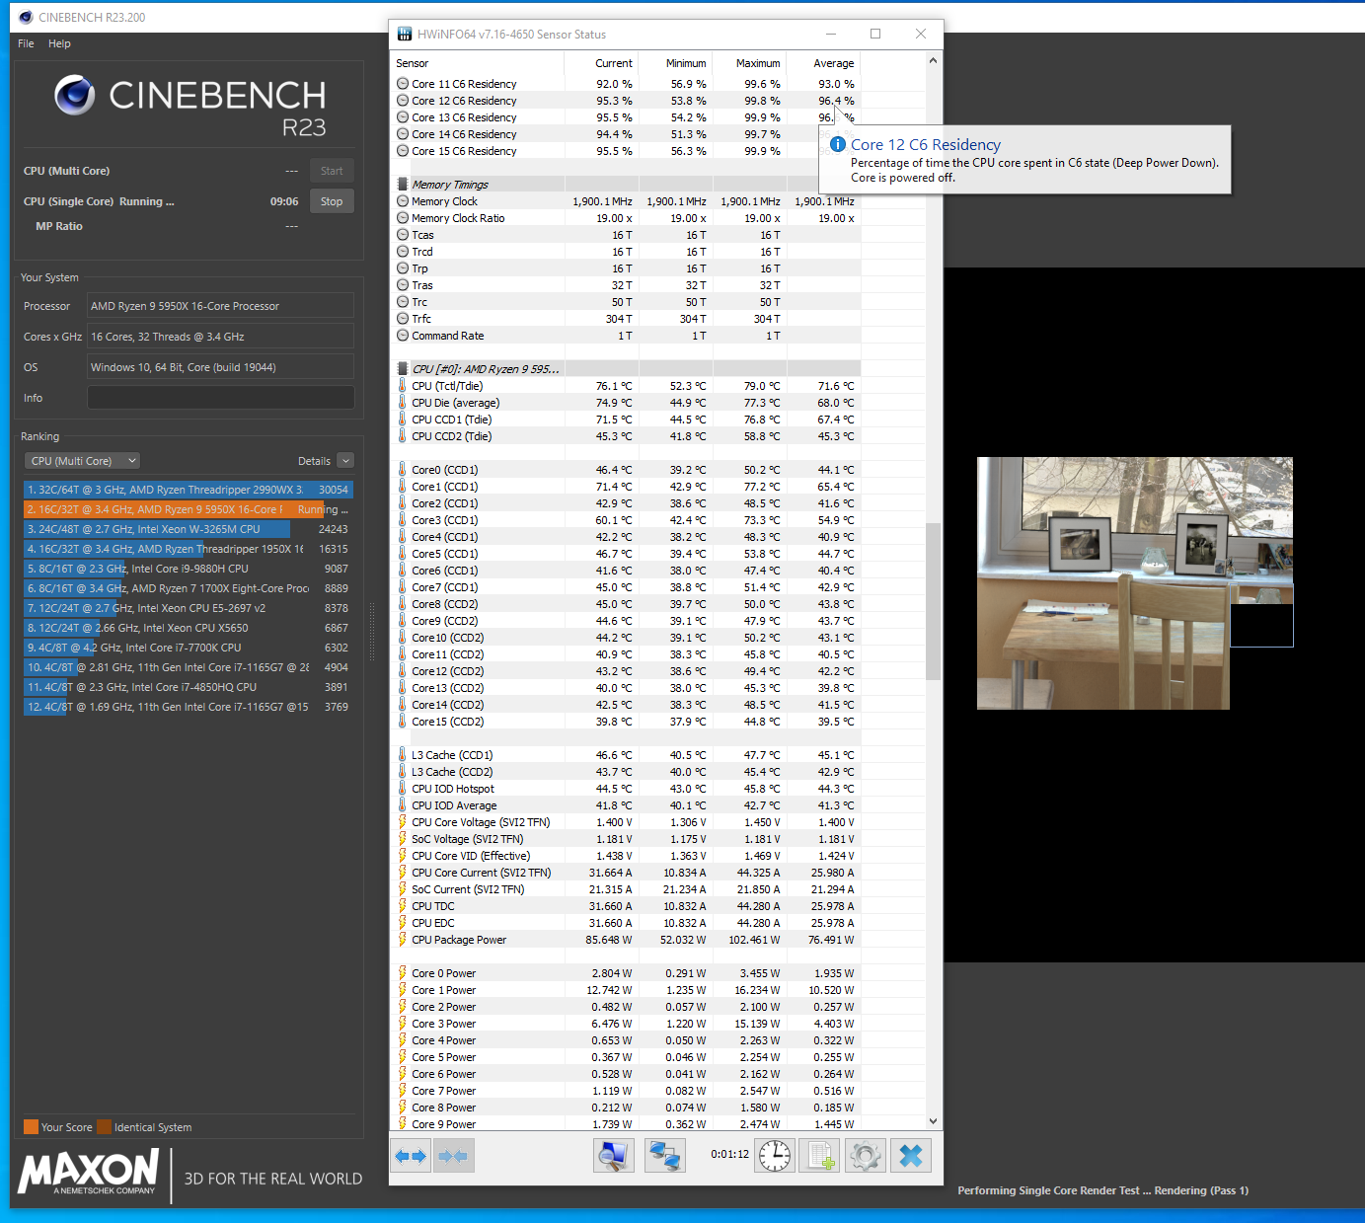Click the Info input field in Cinebench
Image resolution: width=1365 pixels, height=1223 pixels.
220,398
